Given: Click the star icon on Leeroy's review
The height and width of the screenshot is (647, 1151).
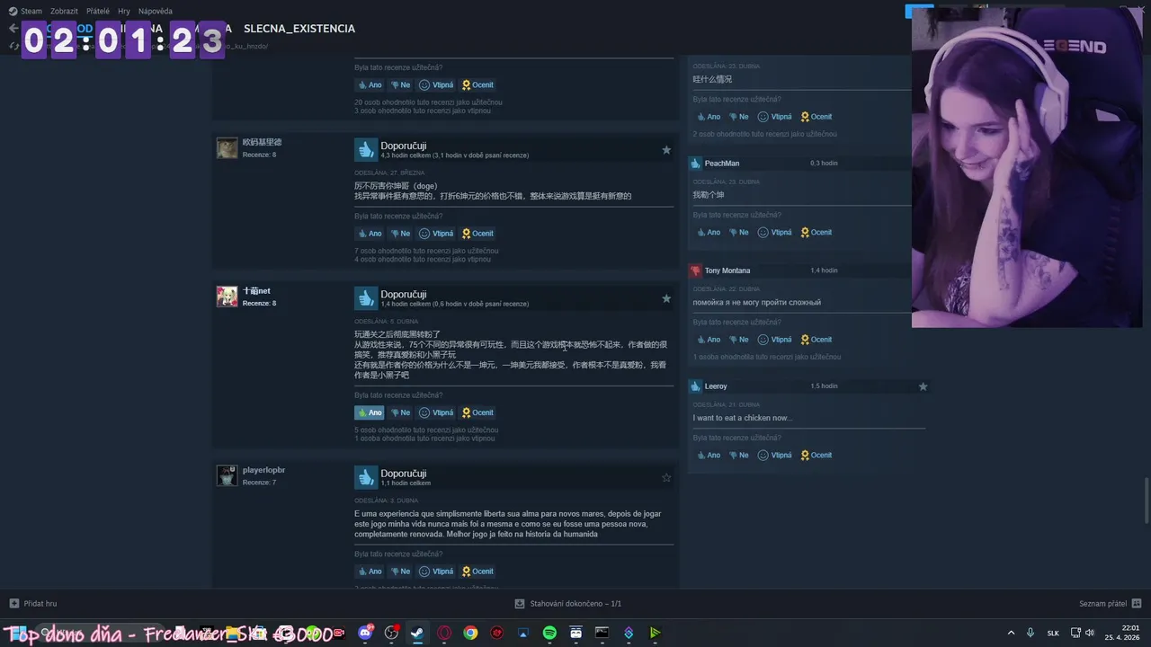Looking at the screenshot, I should point(923,386).
